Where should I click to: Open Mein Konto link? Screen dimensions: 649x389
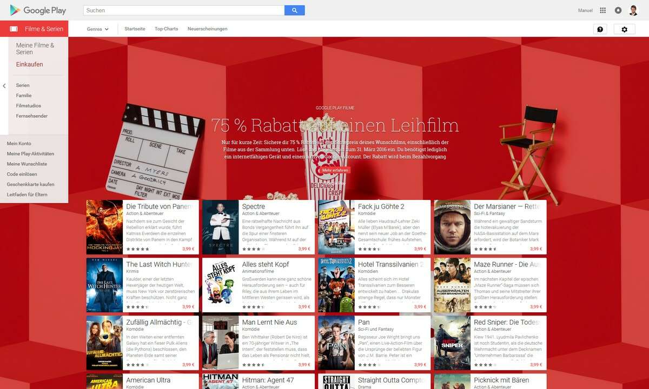[19, 144]
